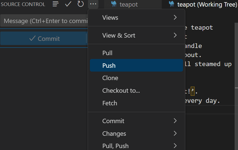238x150 pixels.
Task: Expand the Commit submenu arrow in the menu
Action: pyautogui.click(x=175, y=121)
